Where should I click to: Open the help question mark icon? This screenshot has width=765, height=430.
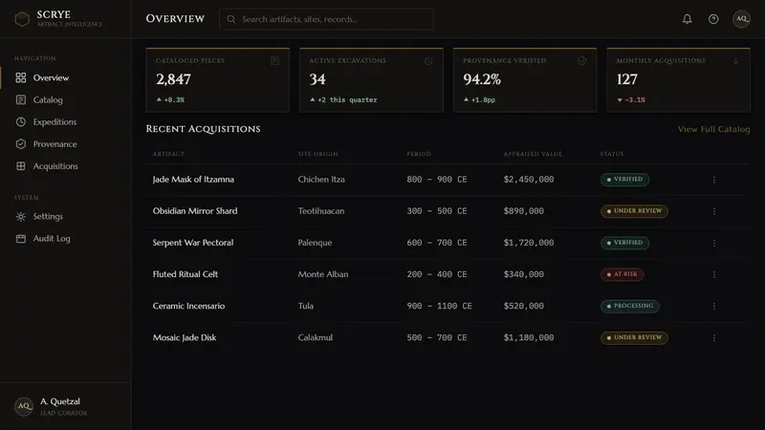(713, 19)
